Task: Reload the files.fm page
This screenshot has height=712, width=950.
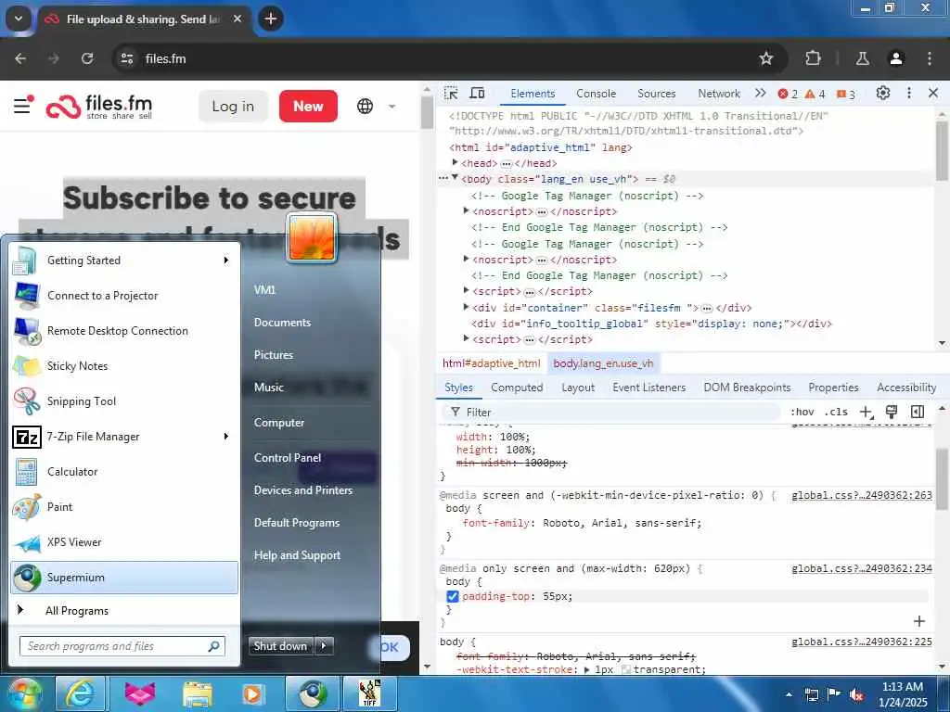Action: (x=87, y=58)
